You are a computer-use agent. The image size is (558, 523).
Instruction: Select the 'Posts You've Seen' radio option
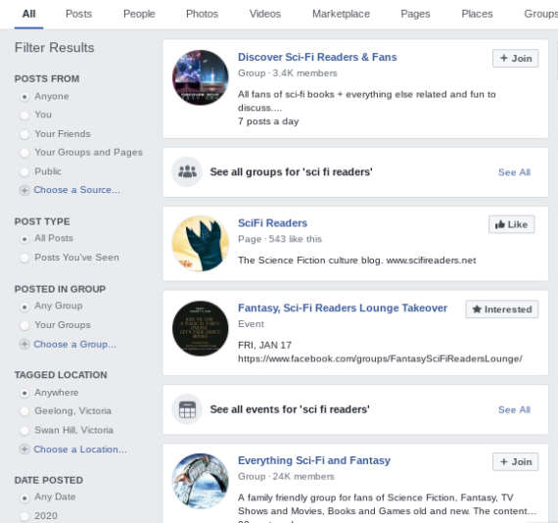point(24,258)
